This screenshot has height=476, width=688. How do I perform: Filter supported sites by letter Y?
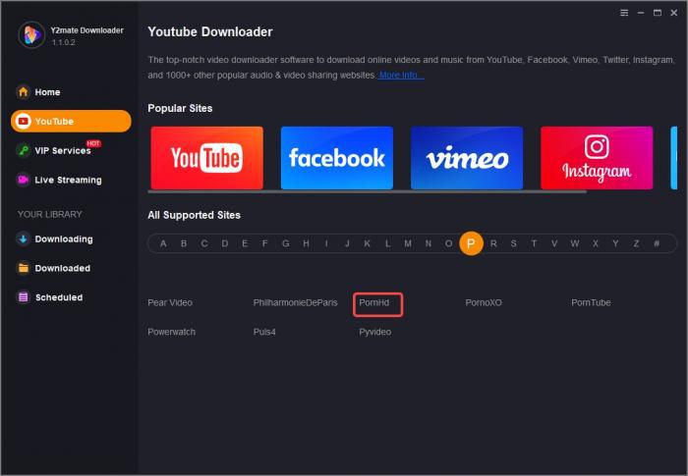pyautogui.click(x=615, y=243)
